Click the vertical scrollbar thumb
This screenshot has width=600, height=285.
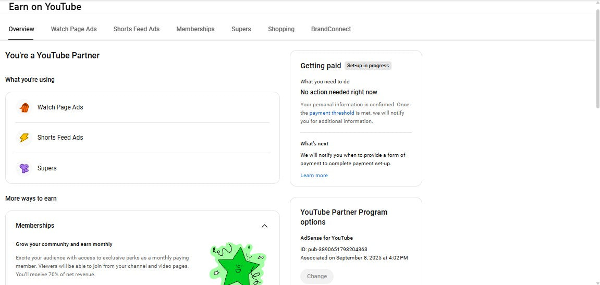tap(597, 57)
